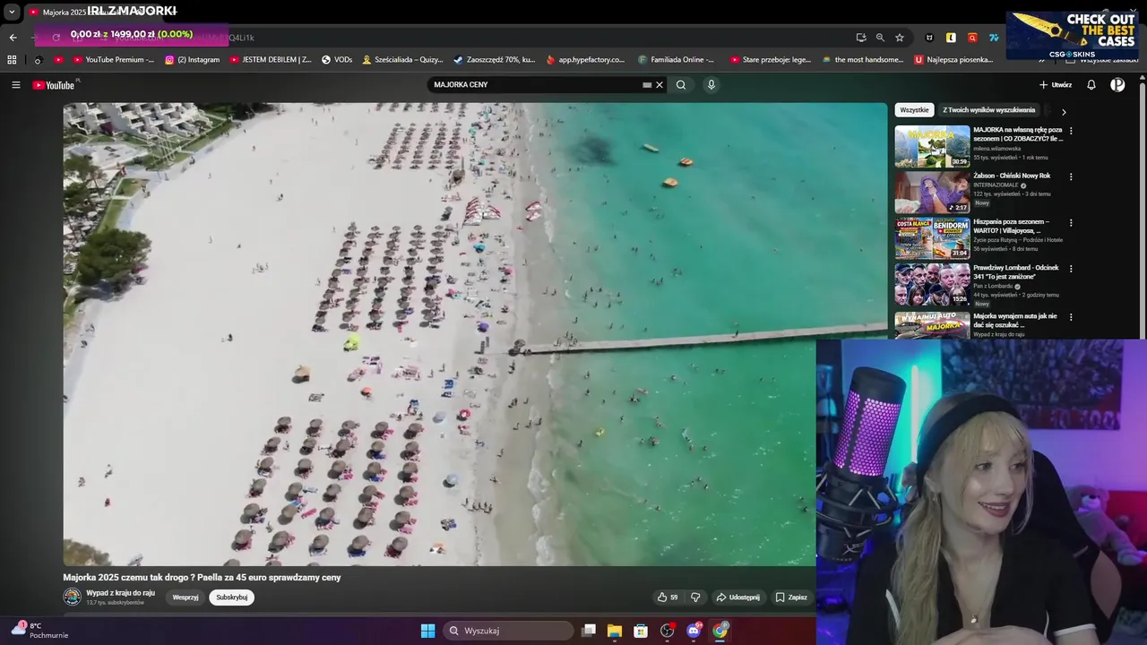Screen dimensions: 1147x645
Task: Open options for Hiszpania poza sezonem video
Action: coord(1071,223)
